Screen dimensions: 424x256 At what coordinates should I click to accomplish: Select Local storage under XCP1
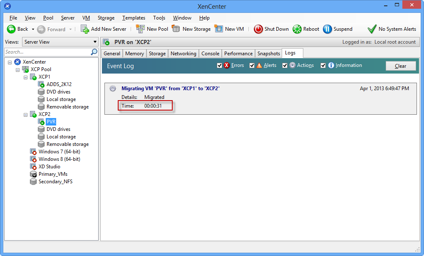point(61,99)
